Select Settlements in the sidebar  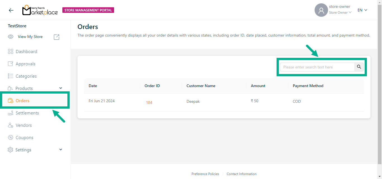pyautogui.click(x=27, y=113)
